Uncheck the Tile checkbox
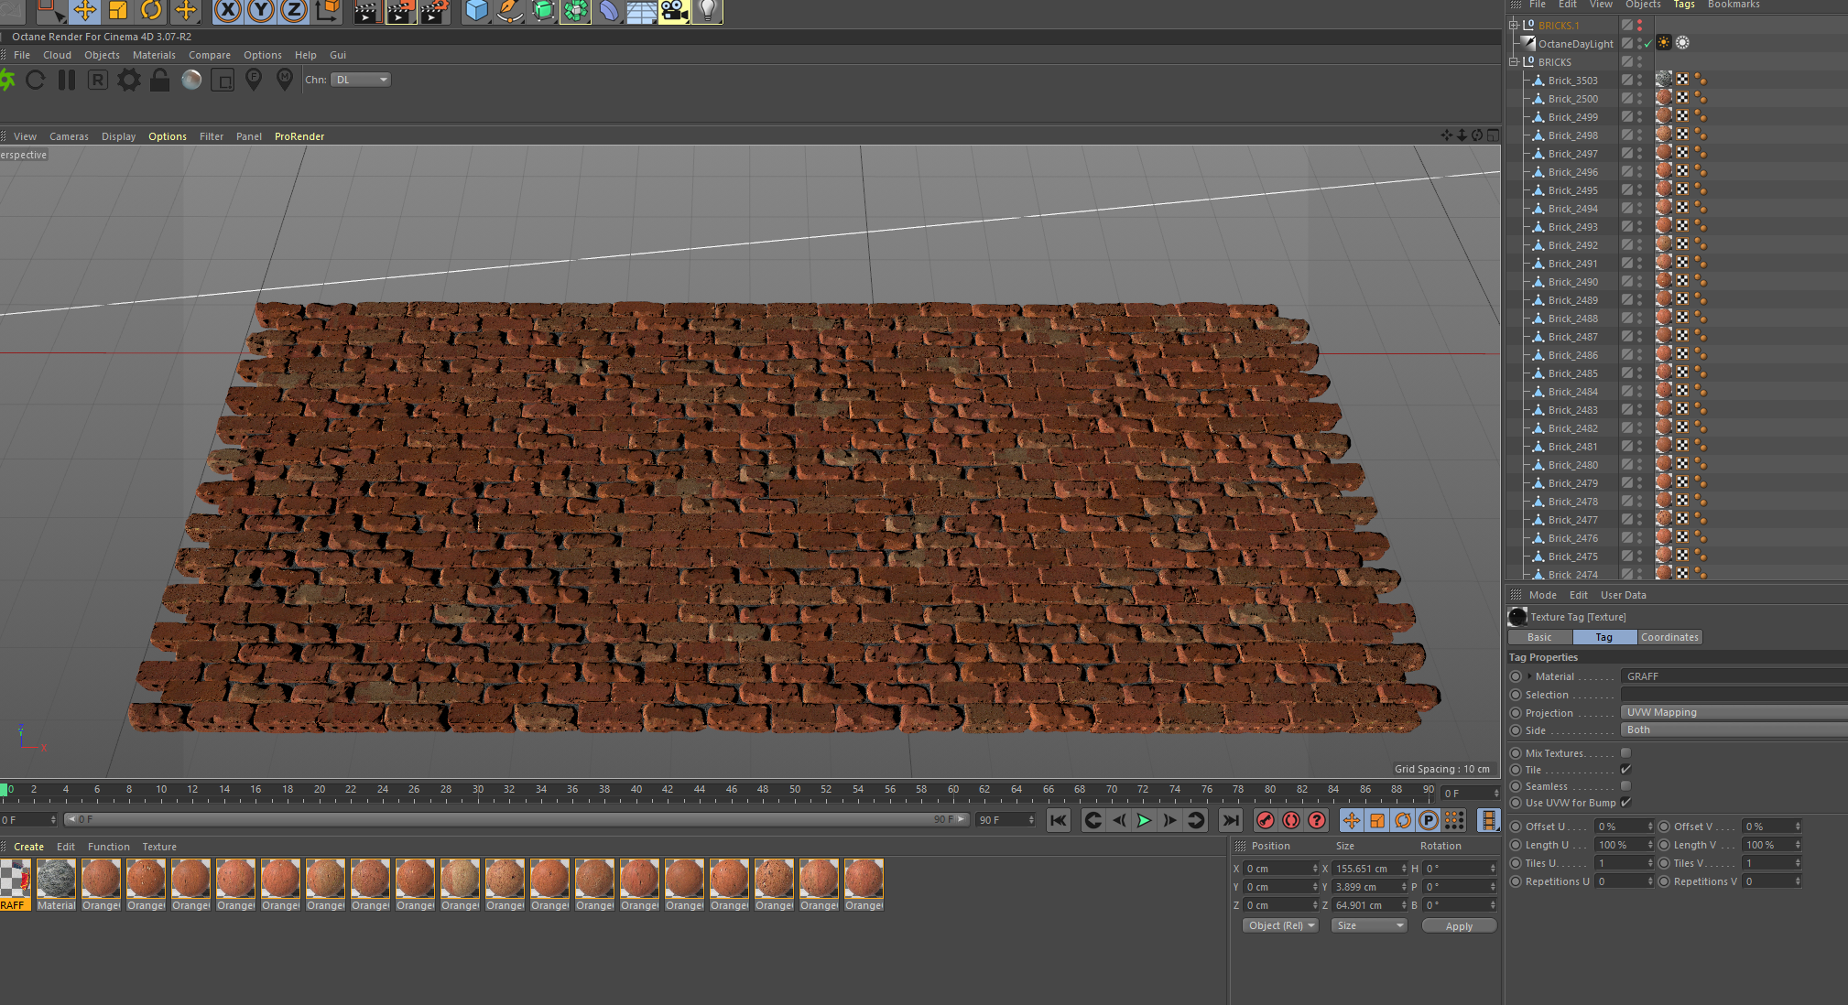This screenshot has height=1005, width=1848. pos(1625,770)
